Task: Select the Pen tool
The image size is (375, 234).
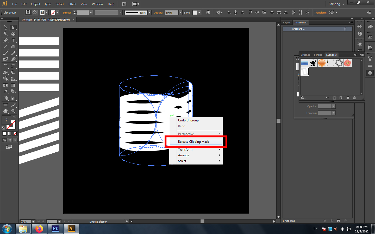Action: click(x=5, y=41)
